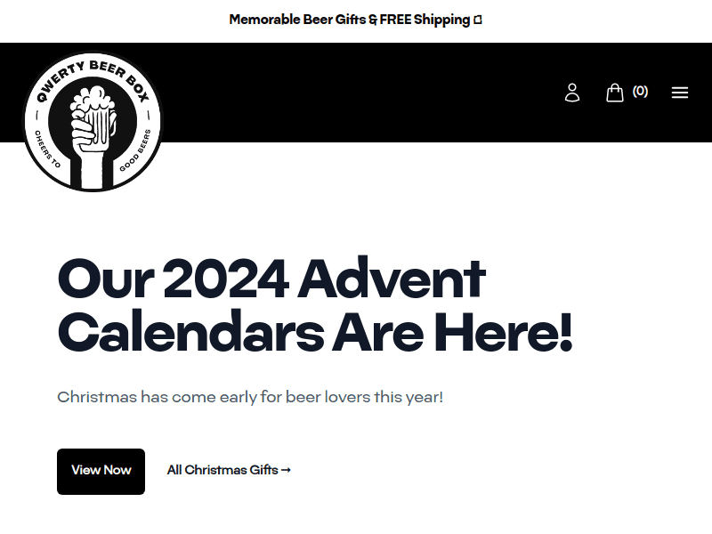
Task: Click the cart item count (0)
Action: [640, 91]
